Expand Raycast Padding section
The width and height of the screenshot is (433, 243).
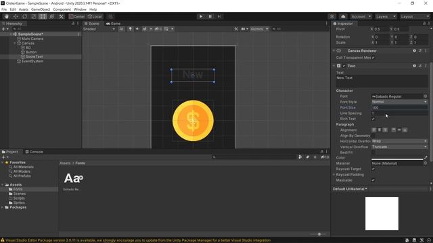pos(334,175)
